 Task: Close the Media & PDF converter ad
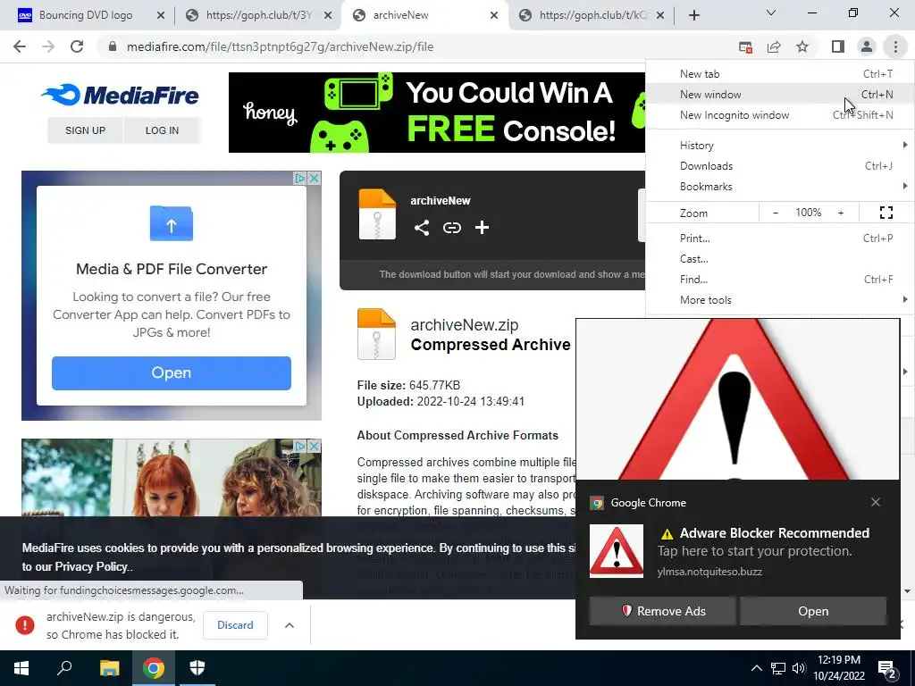pos(314,178)
